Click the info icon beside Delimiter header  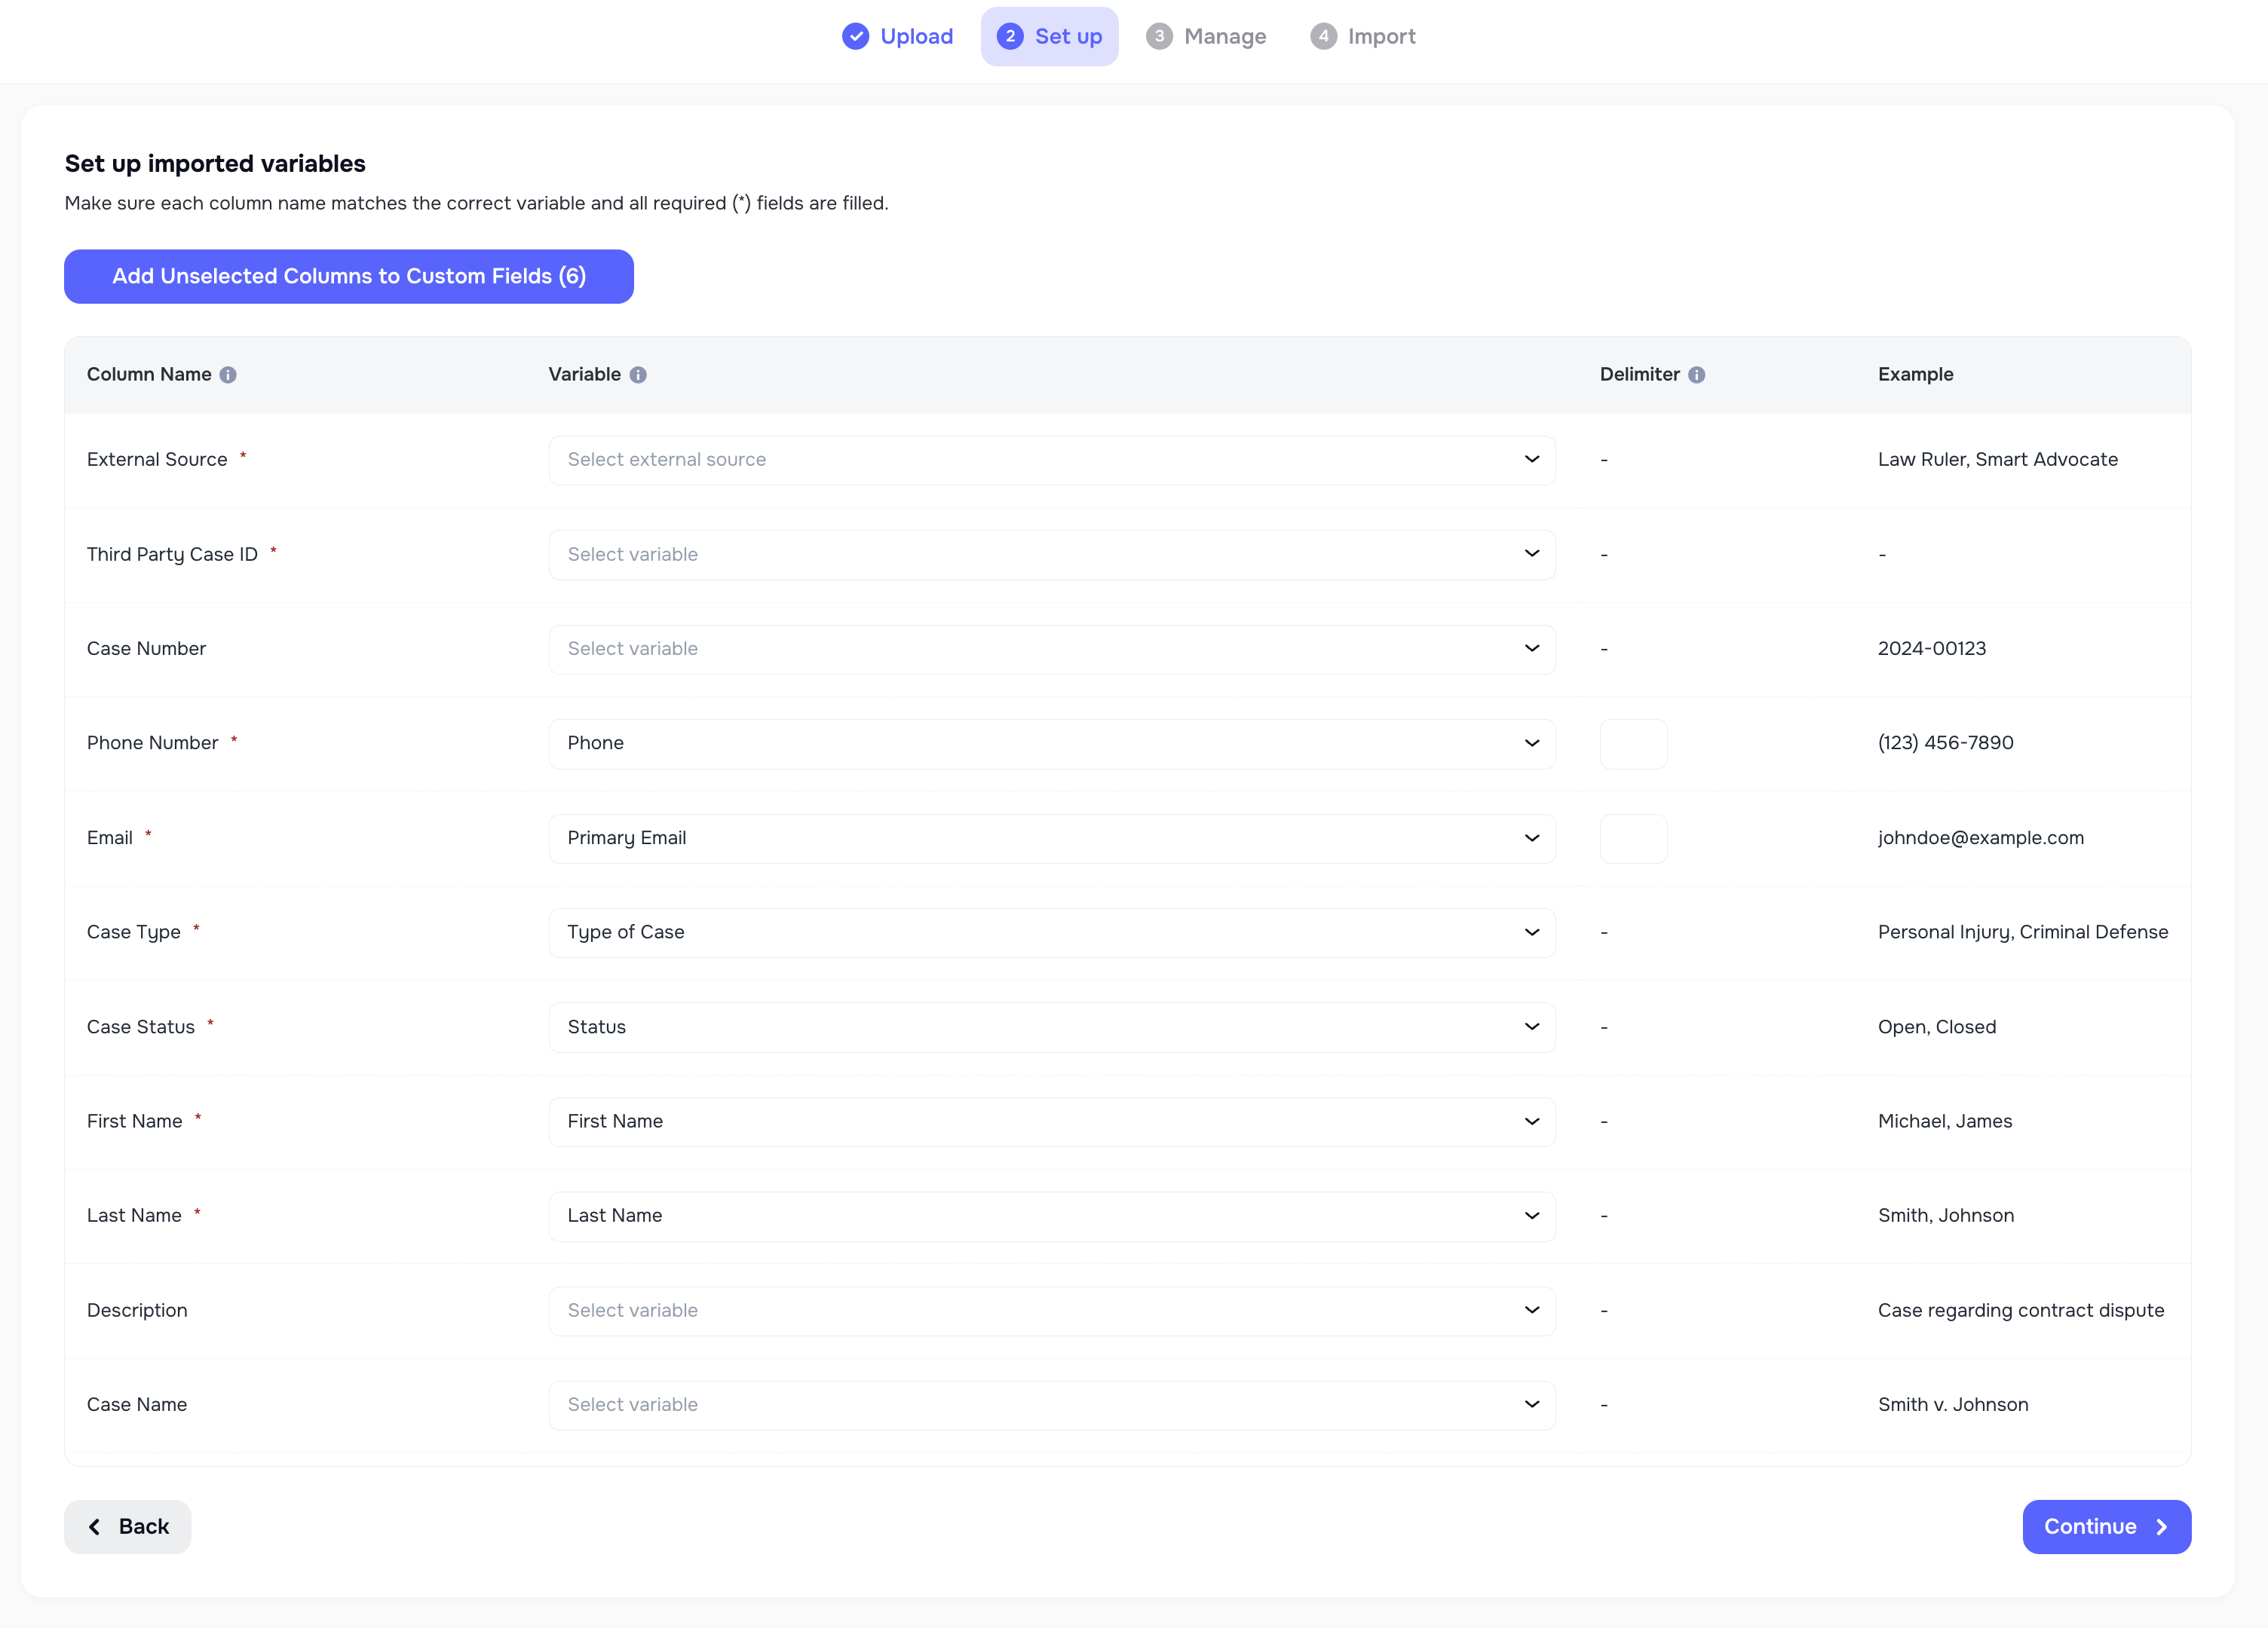click(1697, 375)
